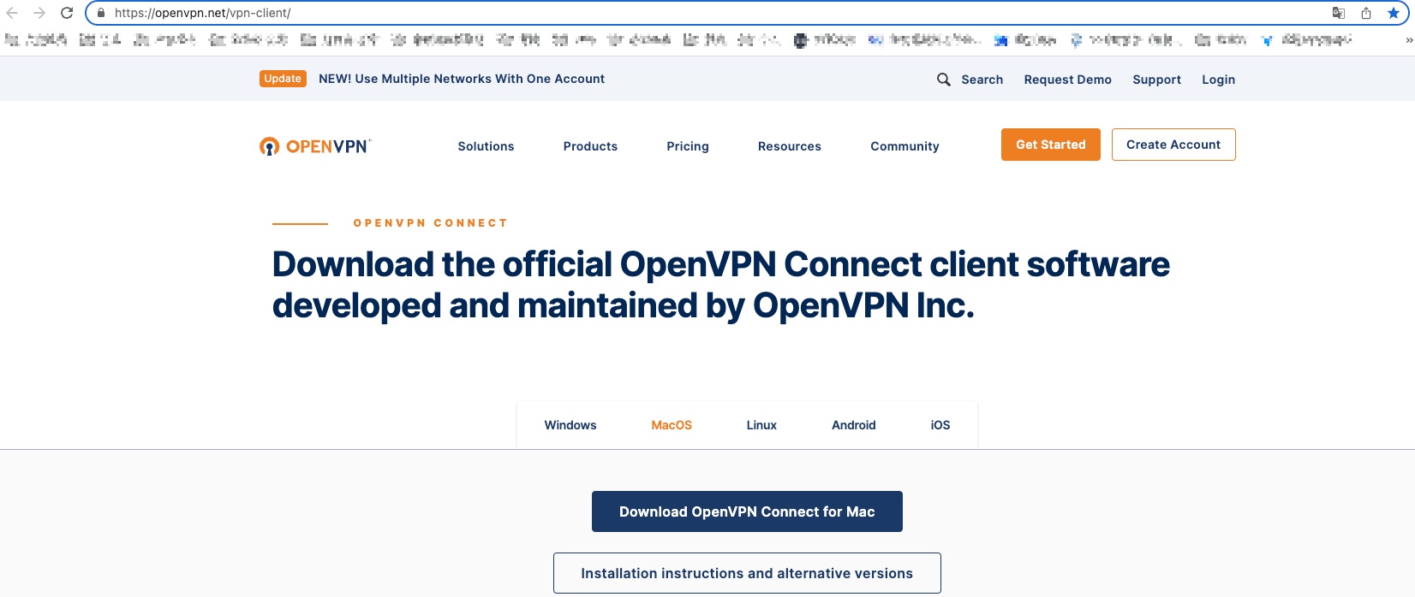This screenshot has height=597, width=1415.
Task: Select the MacOS tab
Action: [672, 425]
